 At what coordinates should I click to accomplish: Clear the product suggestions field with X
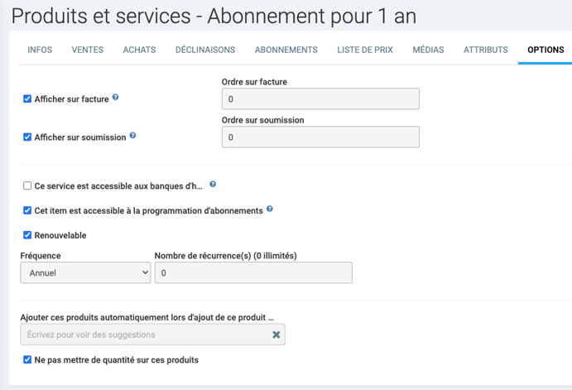click(x=276, y=335)
